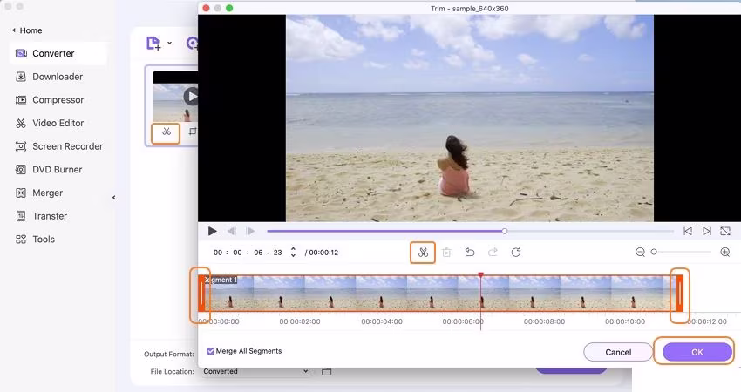Open the output folder icon
741x392 pixels.
point(326,371)
